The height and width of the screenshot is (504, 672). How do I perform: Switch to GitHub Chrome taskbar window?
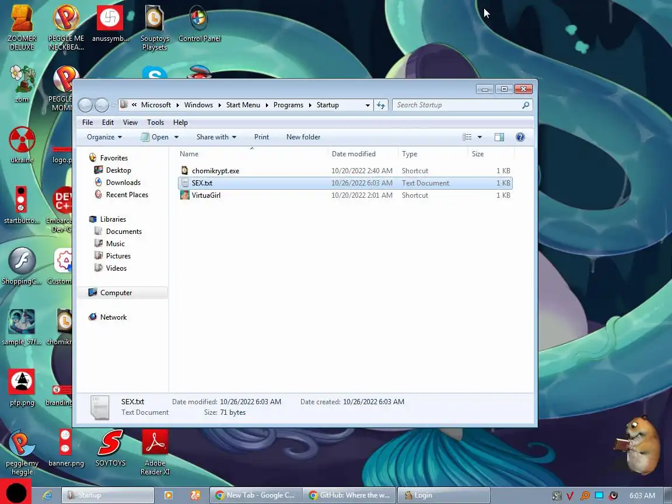pos(350,495)
